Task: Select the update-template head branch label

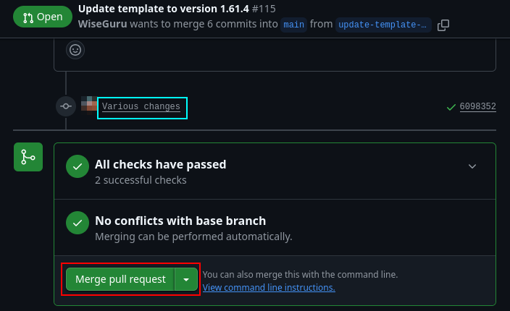Action: [384, 25]
